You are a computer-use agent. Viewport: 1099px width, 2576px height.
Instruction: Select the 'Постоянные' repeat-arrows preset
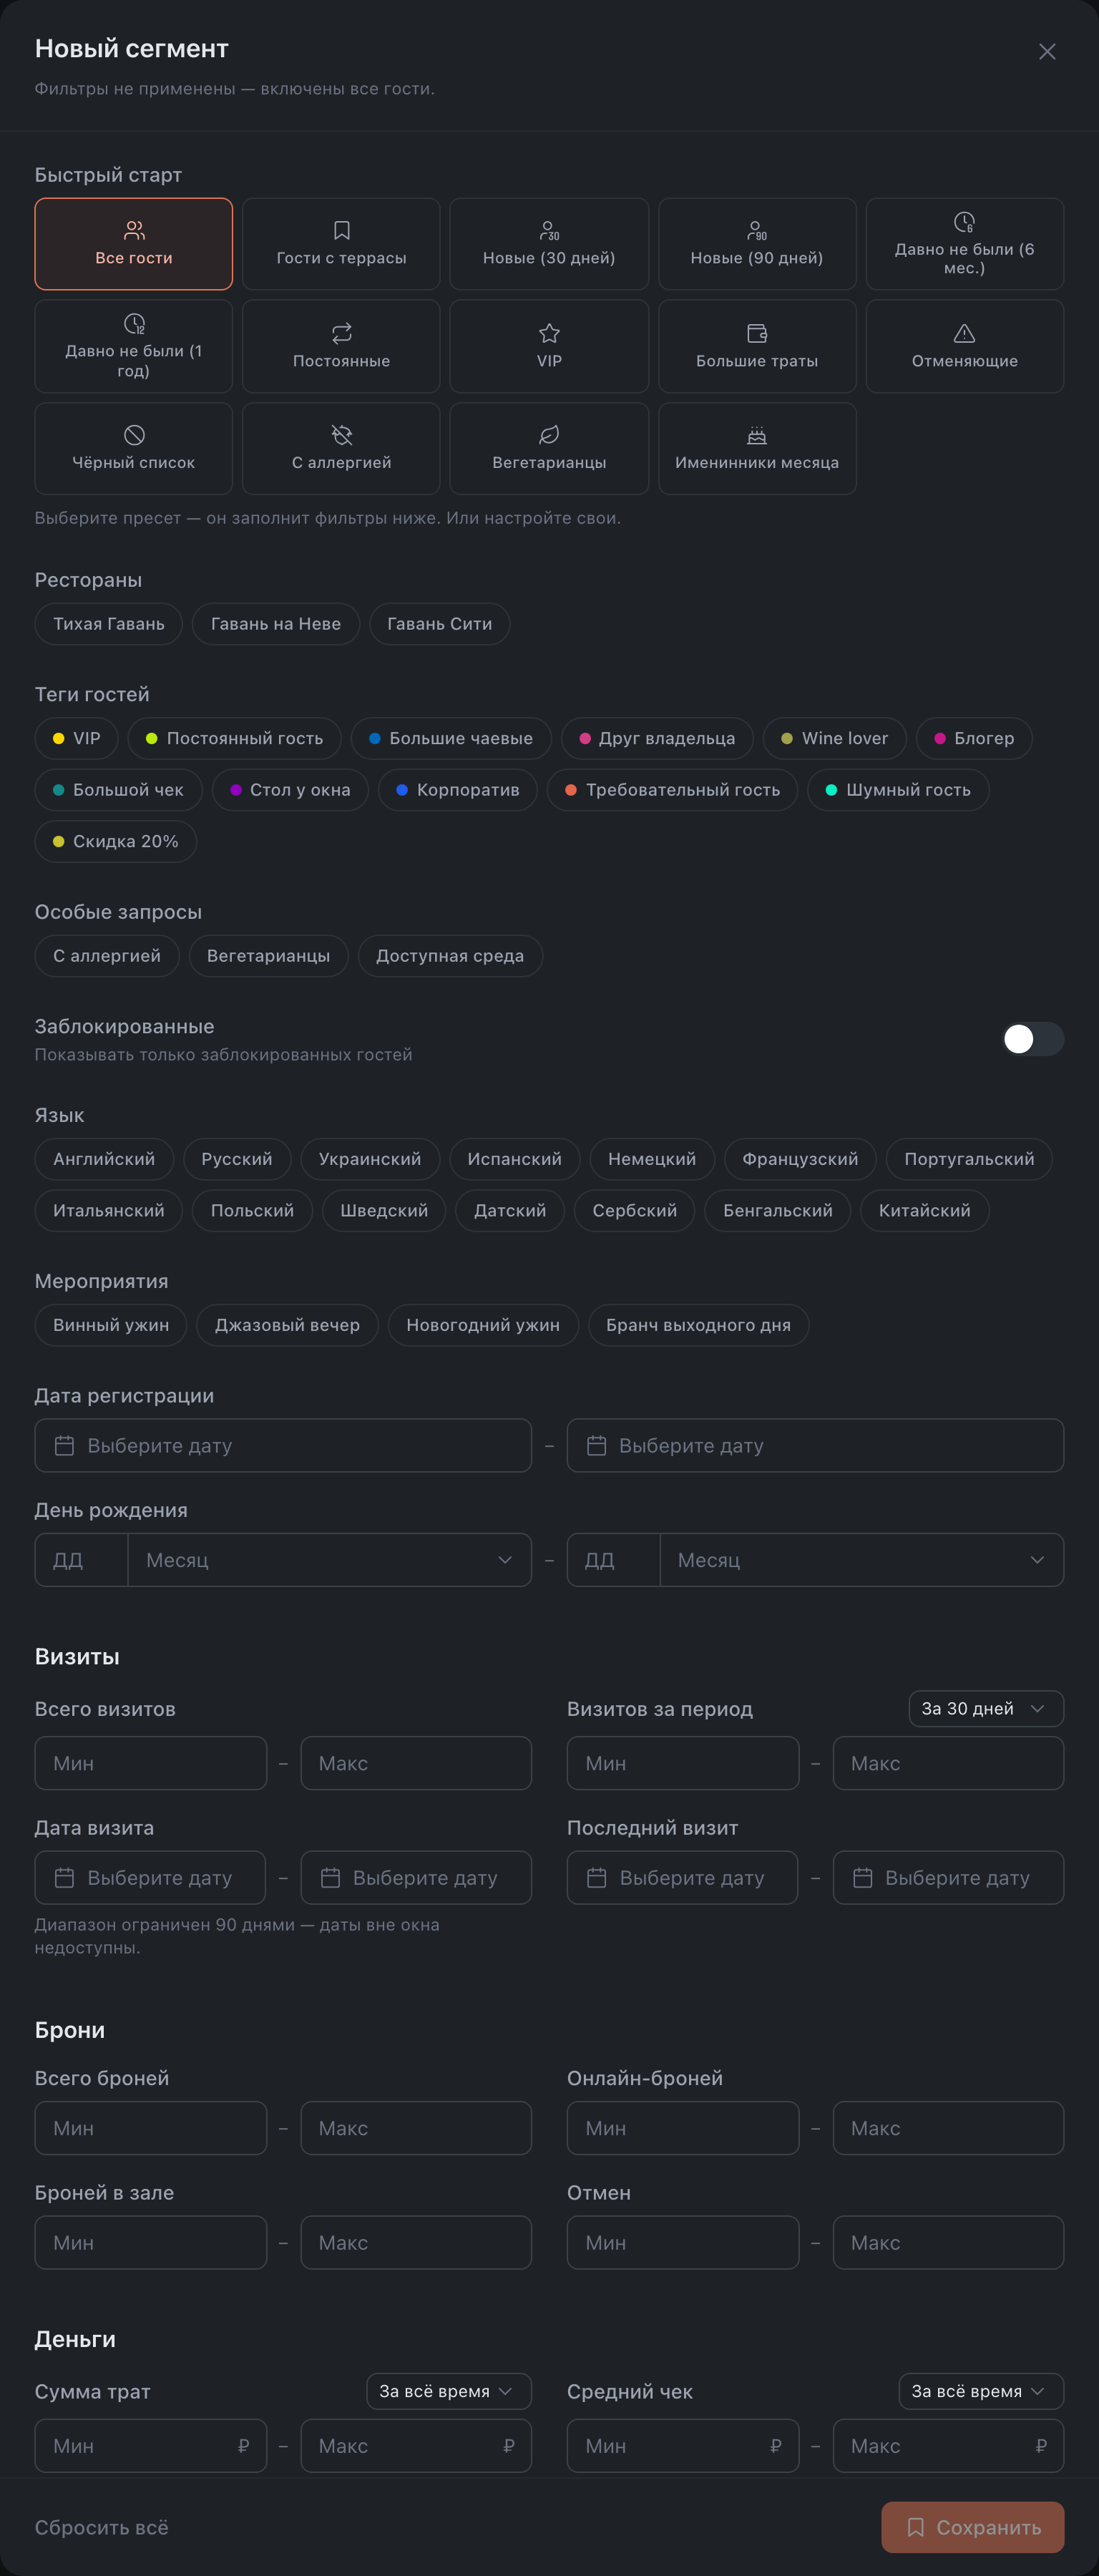(x=341, y=346)
